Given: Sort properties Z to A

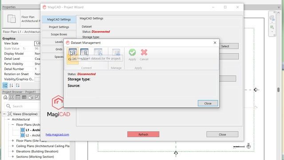Looking at the screenshot, I should coord(18,85).
